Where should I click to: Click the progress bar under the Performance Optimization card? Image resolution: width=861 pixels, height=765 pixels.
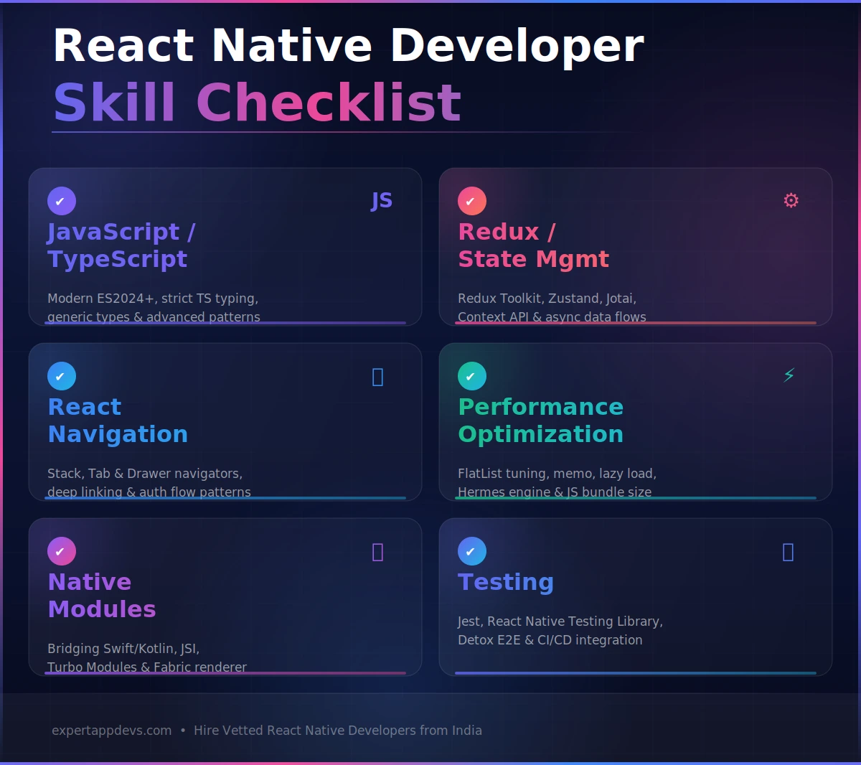636,498
